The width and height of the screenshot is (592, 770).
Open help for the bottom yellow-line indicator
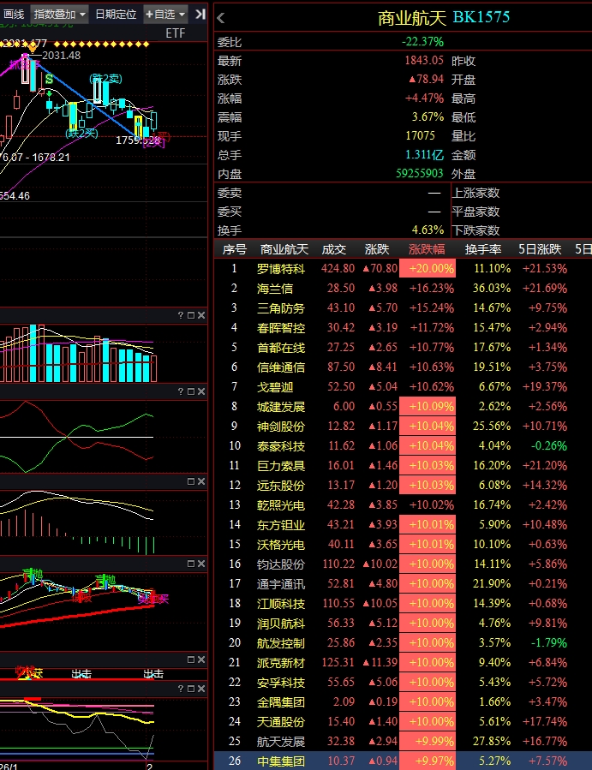180,689
